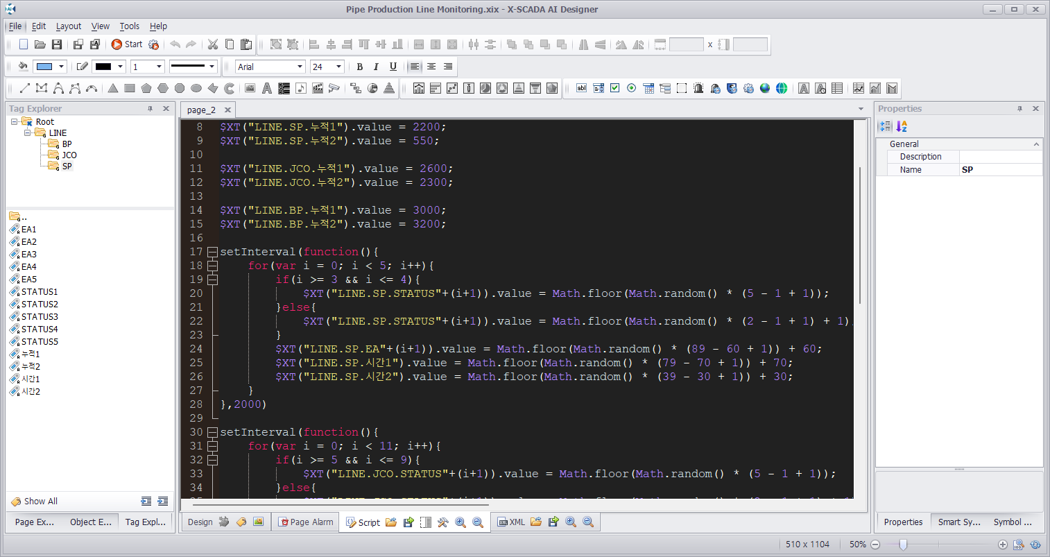Paste with the clipboard icon
The height and width of the screenshot is (557, 1050).
pyautogui.click(x=246, y=44)
